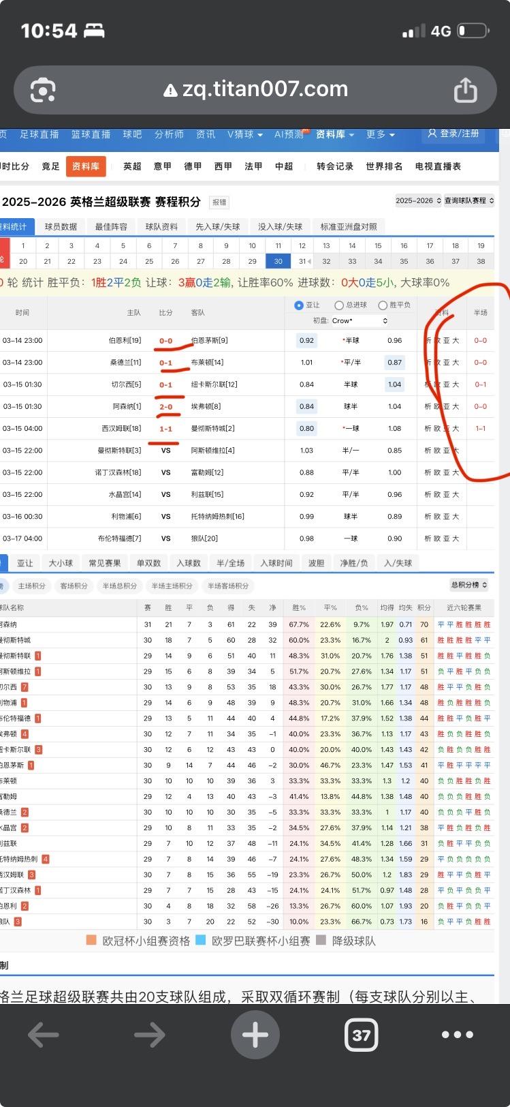The height and width of the screenshot is (1107, 510).
Task: Click 欧 in the 利物浦 vs 托特纳姆热刺 row
Action: [x=437, y=517]
